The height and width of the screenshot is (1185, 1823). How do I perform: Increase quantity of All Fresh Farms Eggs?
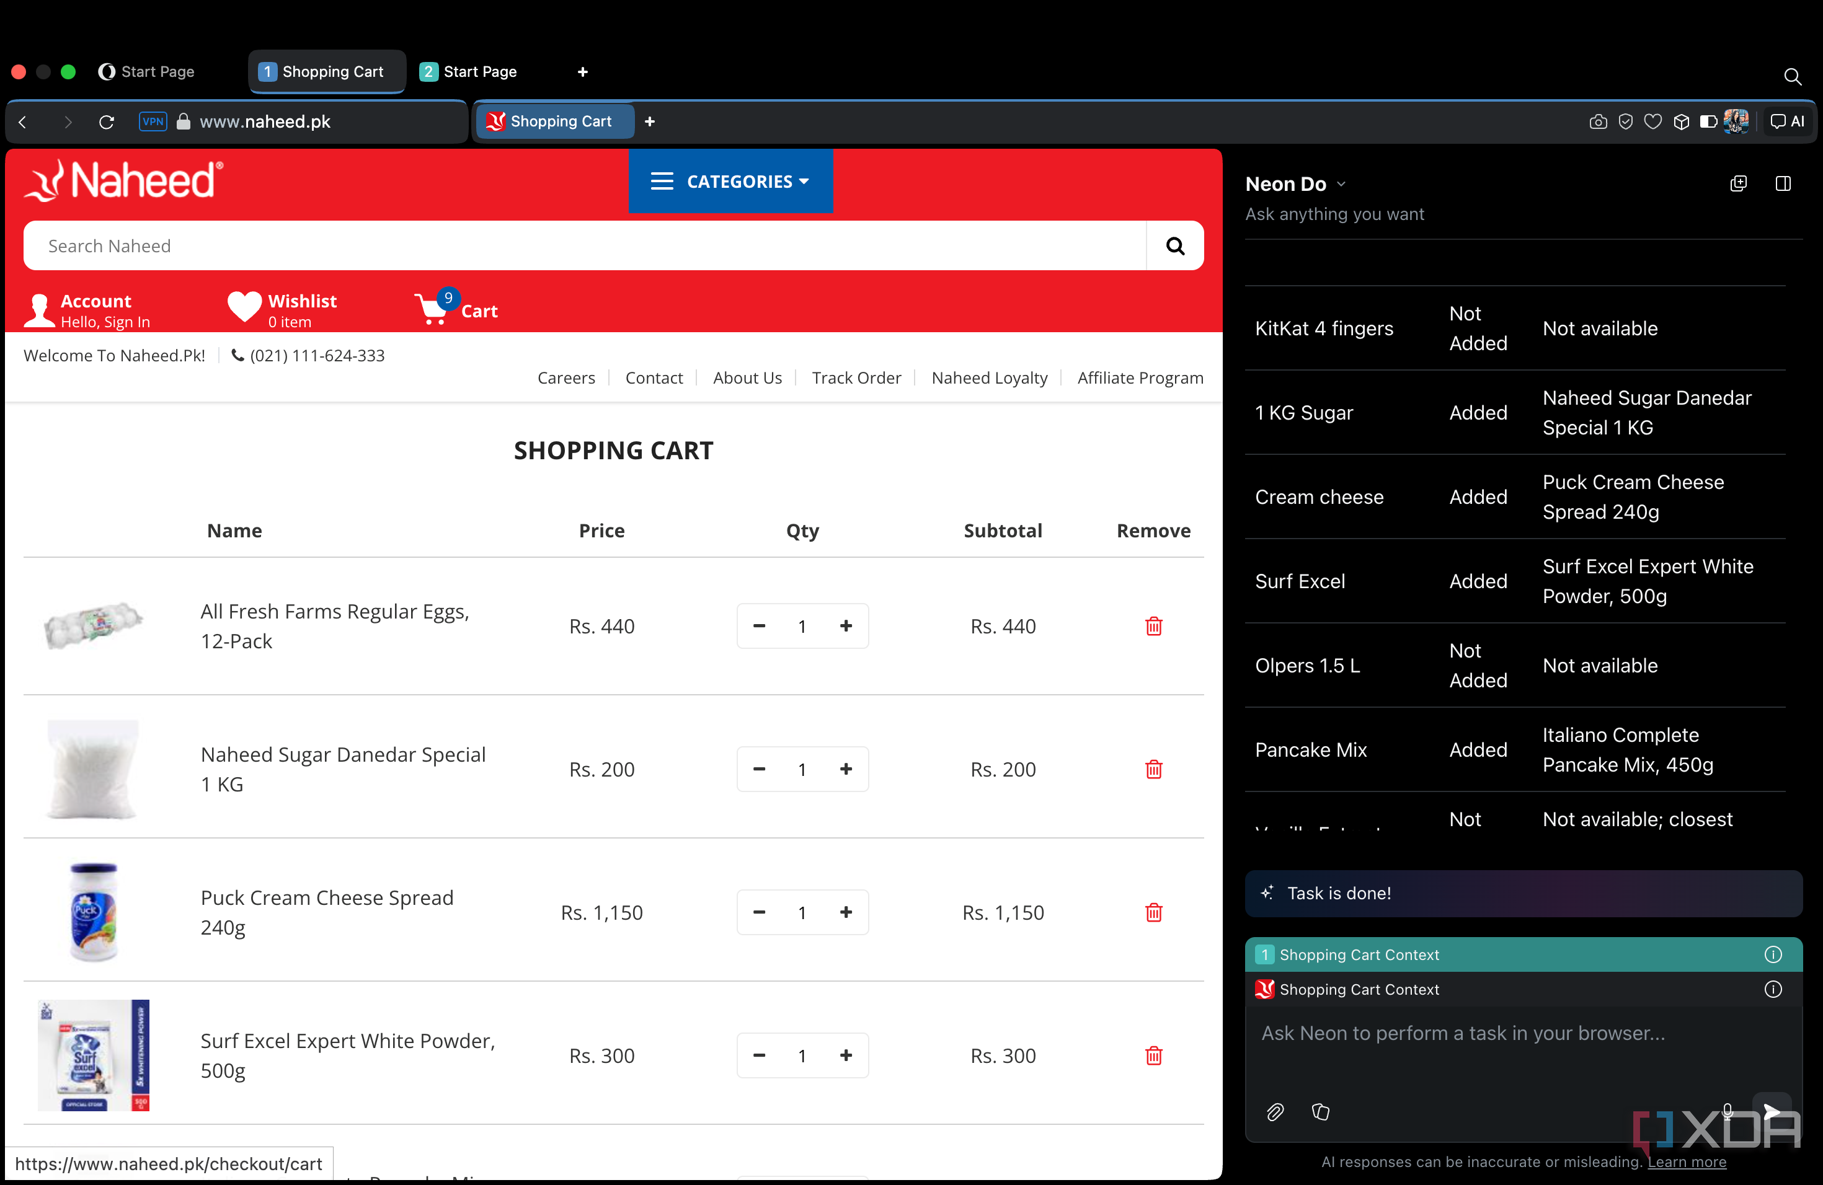point(846,625)
